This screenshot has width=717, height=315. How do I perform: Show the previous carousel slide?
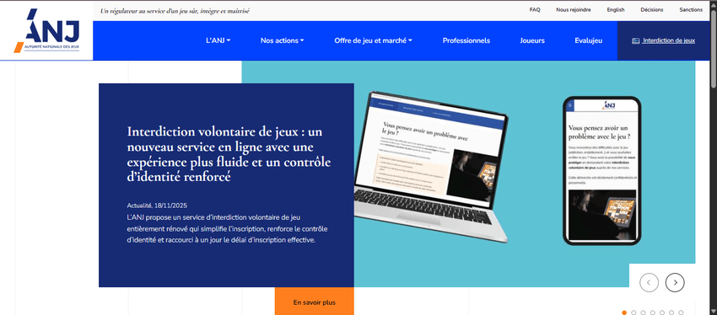click(x=649, y=283)
